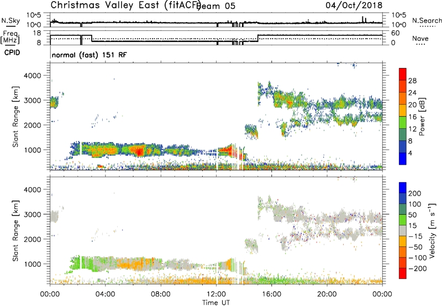Click the 'Power [dB]' color bar title
The image size is (442, 306).
click(x=422, y=117)
